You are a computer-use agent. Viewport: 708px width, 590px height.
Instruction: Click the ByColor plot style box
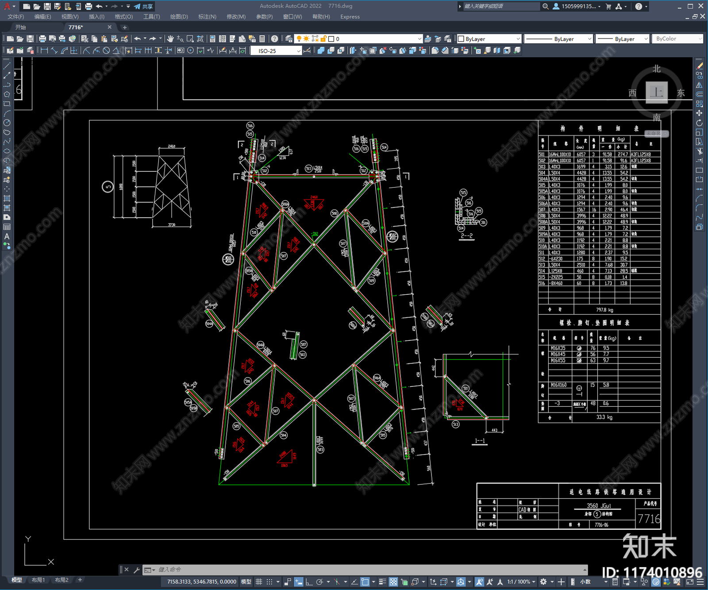pyautogui.click(x=678, y=39)
